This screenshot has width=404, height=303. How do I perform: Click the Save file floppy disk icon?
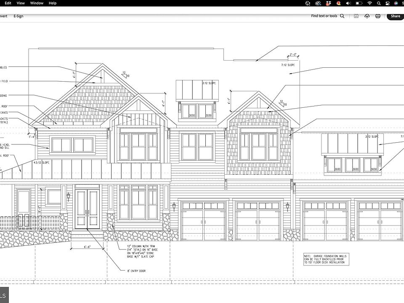tap(356, 16)
